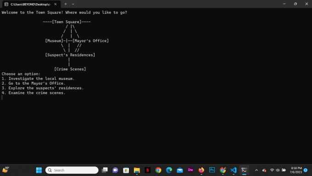The width and height of the screenshot is (312, 176).
Task: Click the terminal tab's console icon
Action: (x=6, y=4)
